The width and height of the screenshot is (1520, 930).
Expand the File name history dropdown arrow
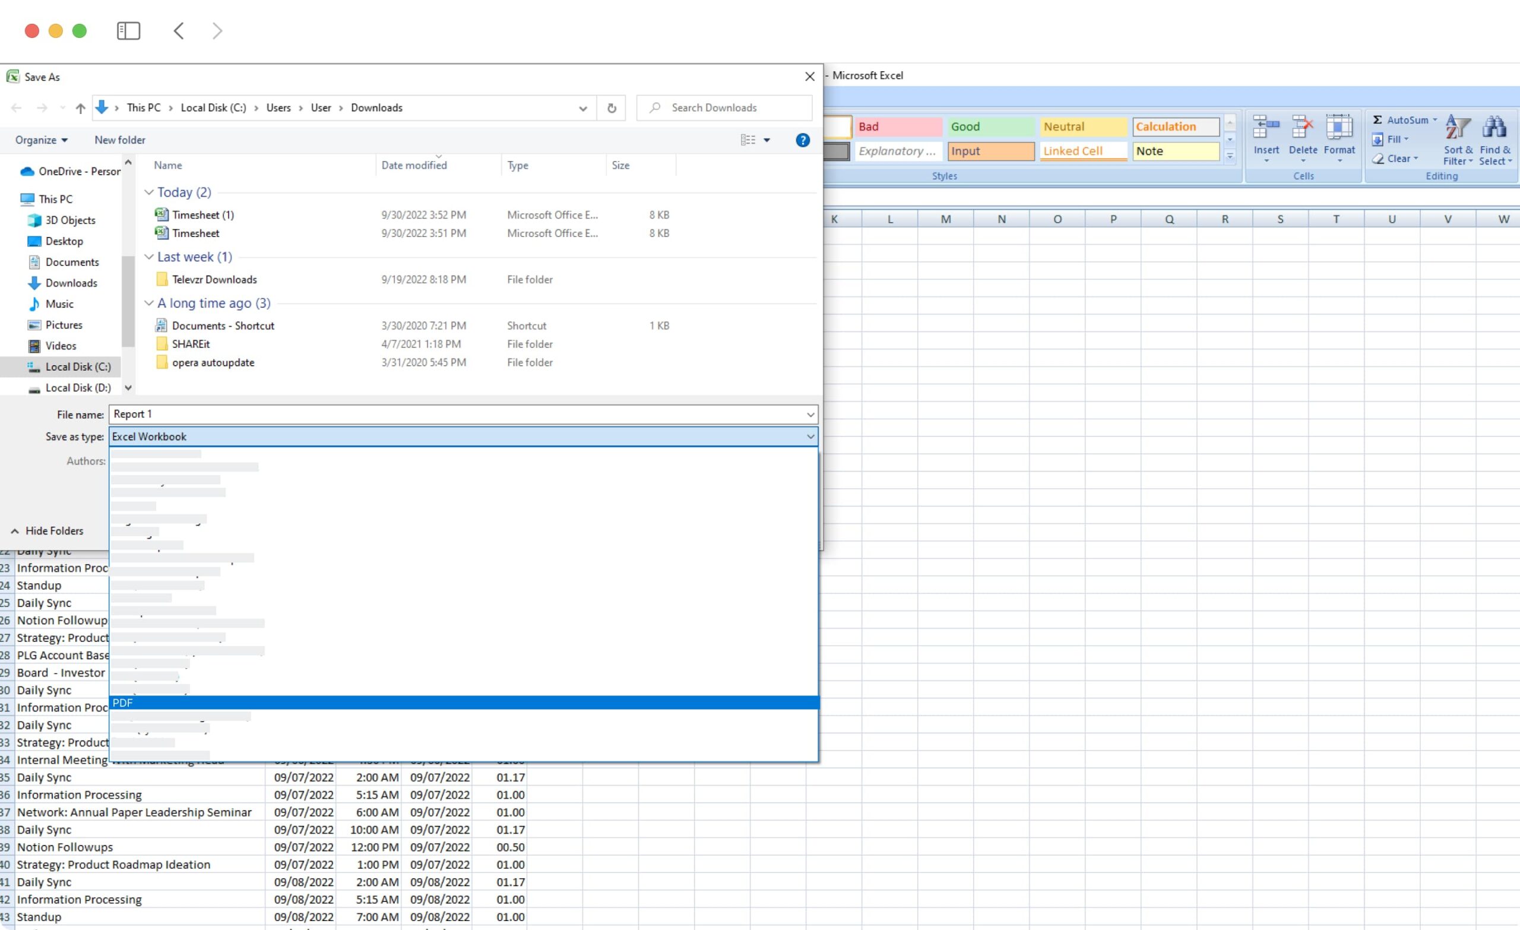coord(810,415)
